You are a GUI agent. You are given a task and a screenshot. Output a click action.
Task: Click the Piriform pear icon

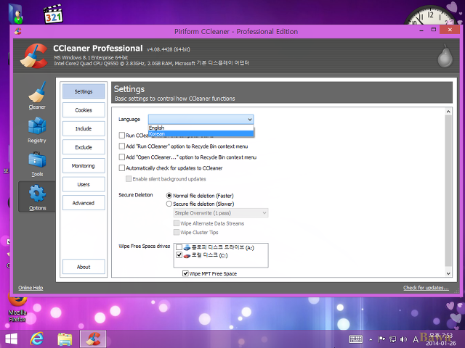tap(445, 57)
